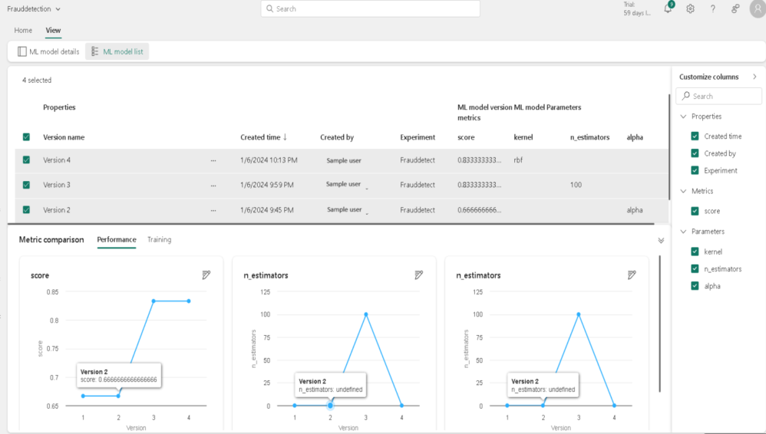Collapse the Properties section in Customize columns
Screen dimensions: 766x434
click(x=683, y=117)
